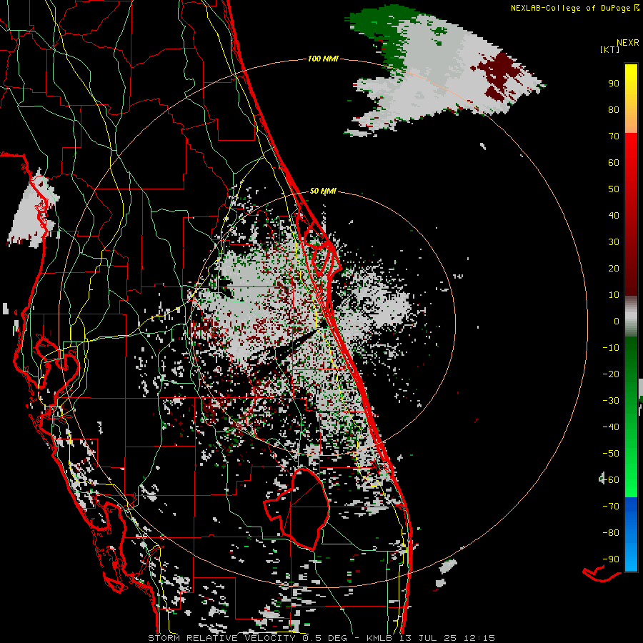Viewport: 643px width, 643px height.
Task: Select the 70 value on velocity scale
Action: tap(614, 136)
